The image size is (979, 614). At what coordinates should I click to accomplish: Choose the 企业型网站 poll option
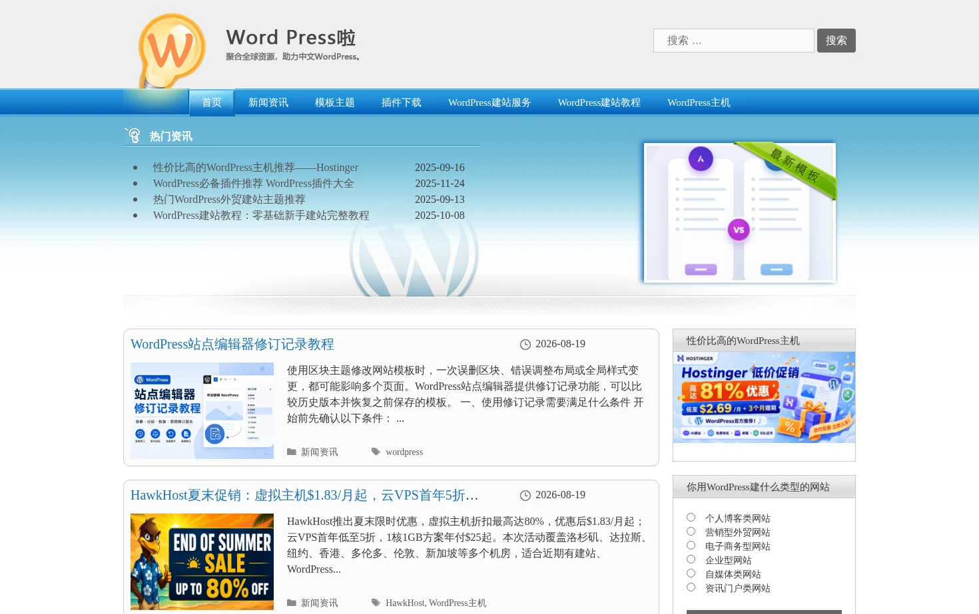click(x=691, y=559)
